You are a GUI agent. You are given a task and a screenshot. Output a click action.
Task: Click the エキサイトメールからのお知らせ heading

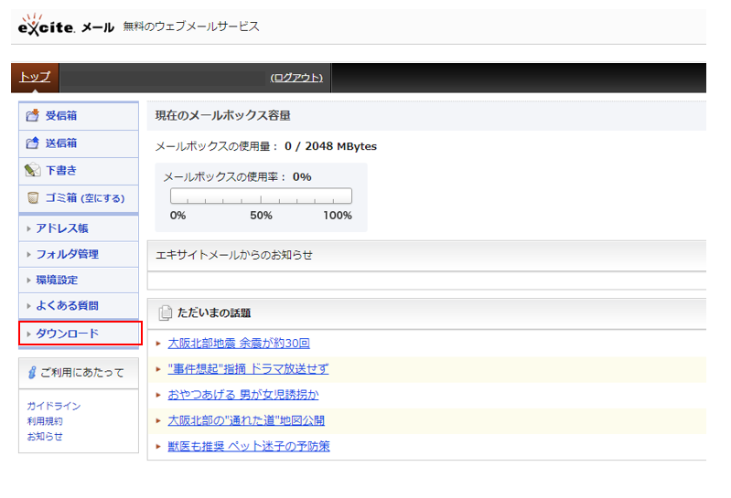coord(234,255)
